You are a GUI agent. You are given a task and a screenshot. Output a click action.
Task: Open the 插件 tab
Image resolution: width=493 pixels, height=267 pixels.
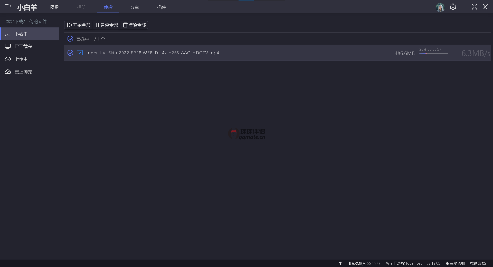coord(162,7)
